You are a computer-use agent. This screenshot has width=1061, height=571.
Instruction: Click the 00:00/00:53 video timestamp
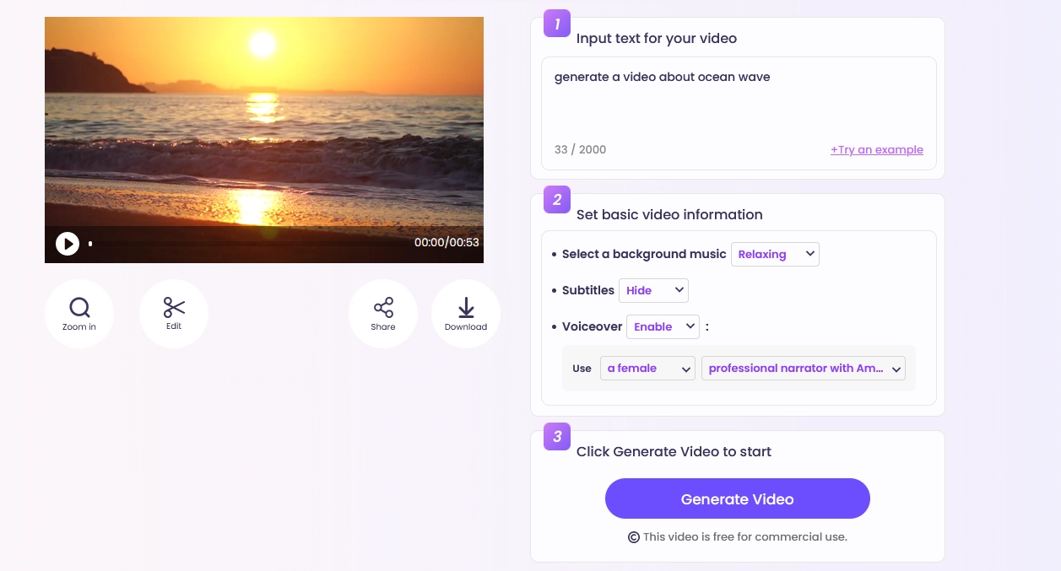447,243
